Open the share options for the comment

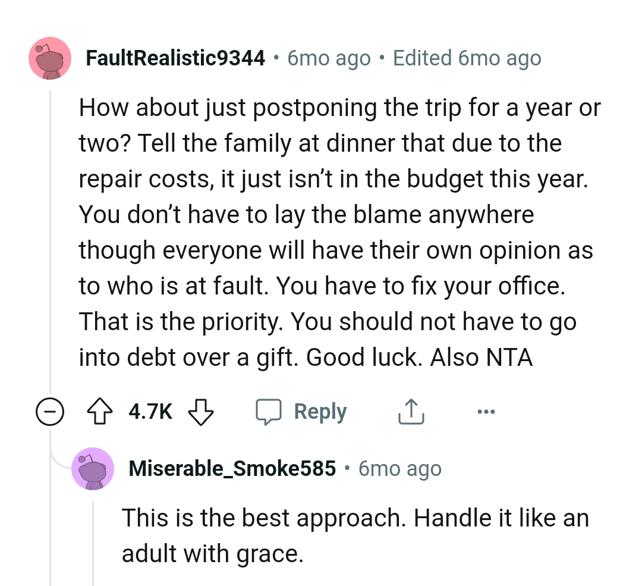point(410,411)
